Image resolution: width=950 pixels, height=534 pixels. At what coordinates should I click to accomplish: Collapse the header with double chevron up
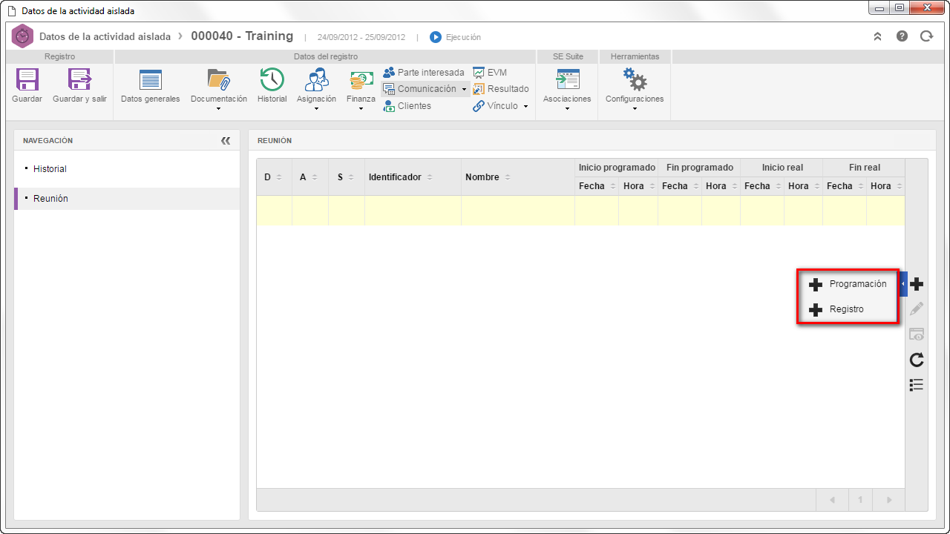coord(877,36)
